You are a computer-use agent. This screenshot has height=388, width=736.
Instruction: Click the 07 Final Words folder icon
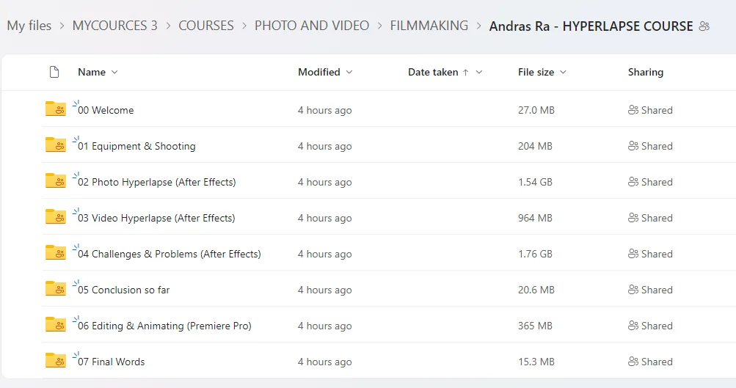(55, 362)
